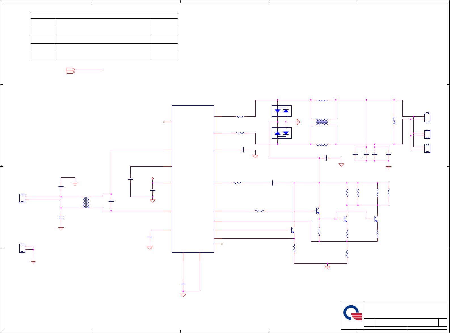Select the horizontal capacitor below the lower diode box
The height and width of the screenshot is (333, 450).
click(326, 158)
